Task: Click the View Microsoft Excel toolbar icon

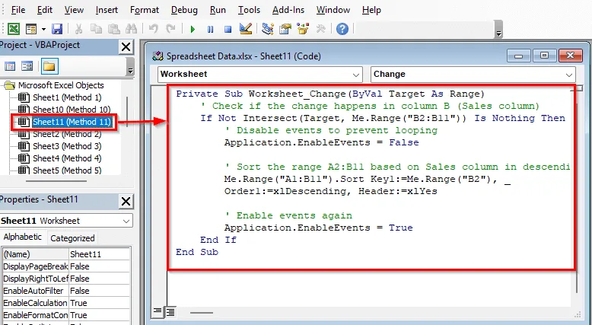Action: tap(14, 29)
